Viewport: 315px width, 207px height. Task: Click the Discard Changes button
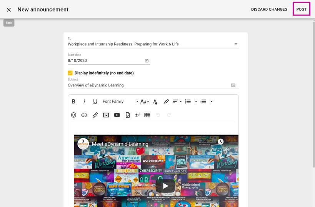269,10
